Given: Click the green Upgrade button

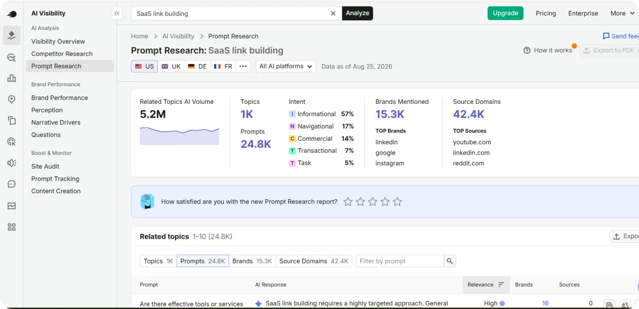Looking at the screenshot, I should 505,13.
